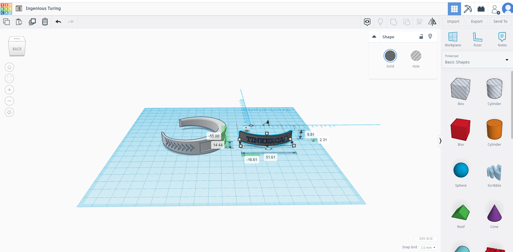Click the Import button
This screenshot has width=513, height=252.
pyautogui.click(x=453, y=22)
